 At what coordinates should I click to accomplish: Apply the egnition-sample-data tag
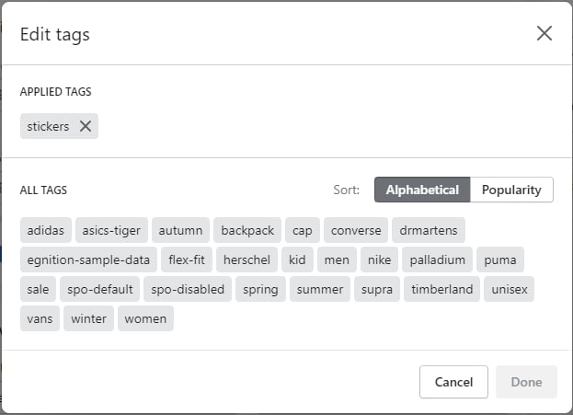coord(88,259)
